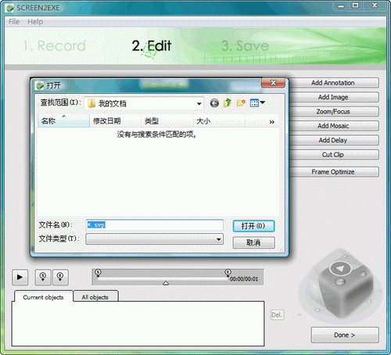Click the end marker on the timeline

coord(228,273)
